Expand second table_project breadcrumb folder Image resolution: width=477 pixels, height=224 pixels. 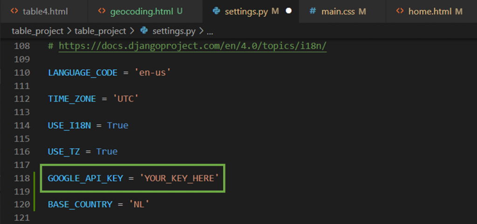100,31
